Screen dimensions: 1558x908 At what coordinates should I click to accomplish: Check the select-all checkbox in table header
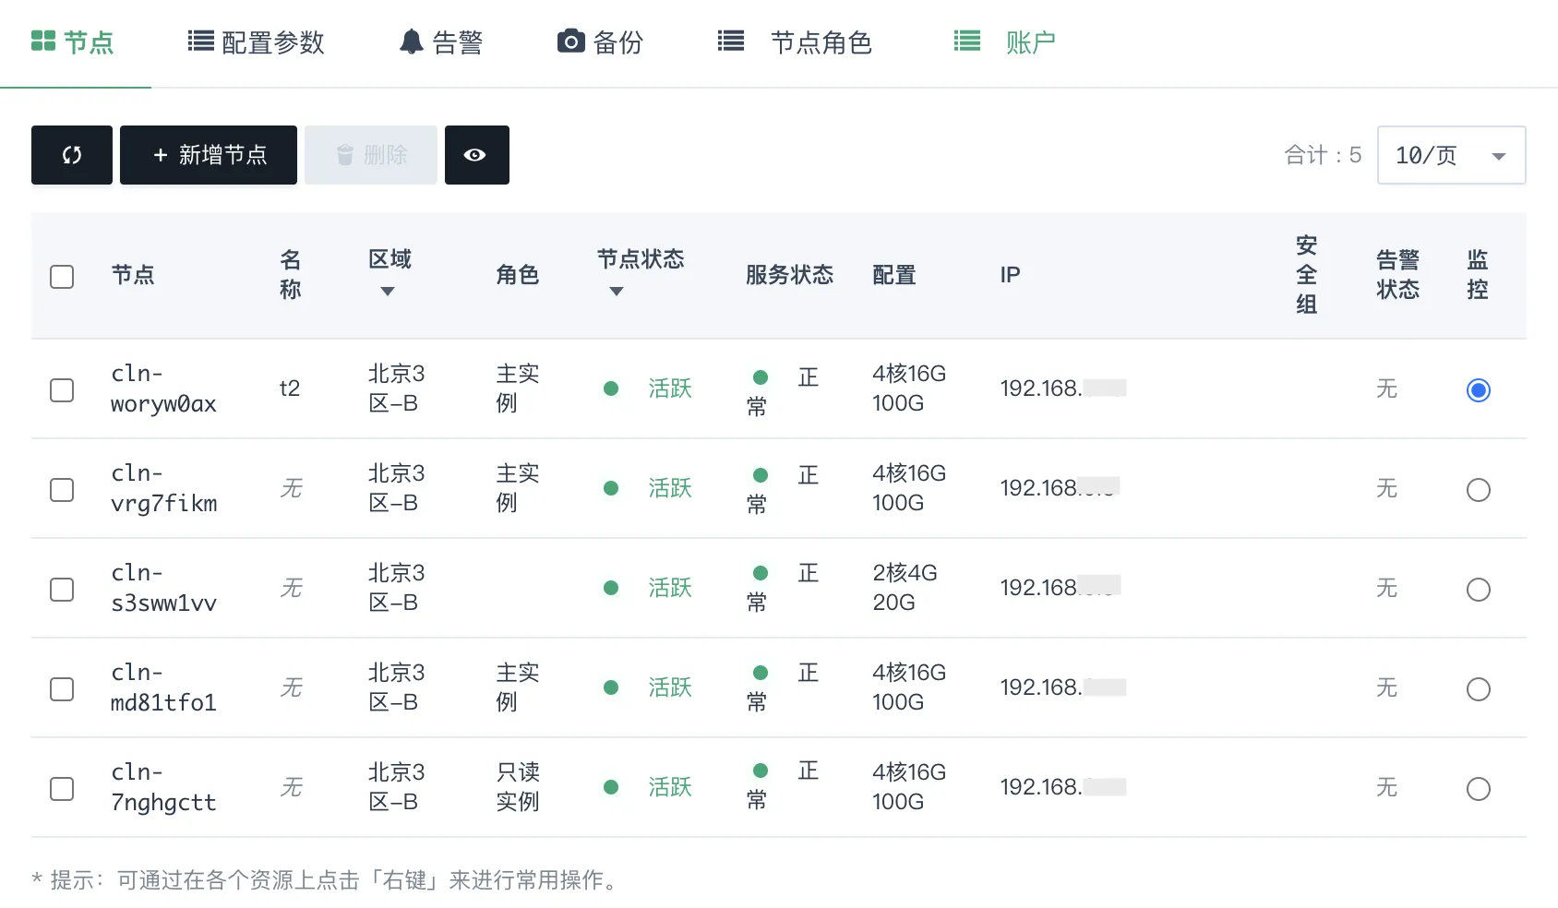(62, 277)
